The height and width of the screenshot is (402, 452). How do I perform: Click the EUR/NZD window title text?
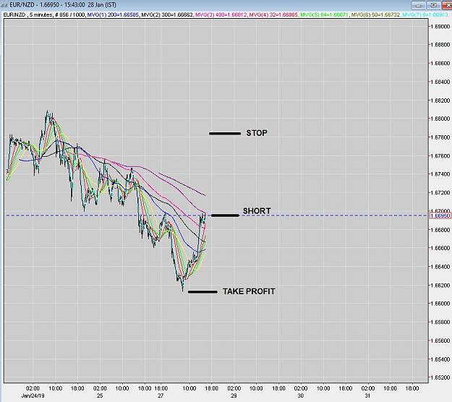[x=63, y=5]
